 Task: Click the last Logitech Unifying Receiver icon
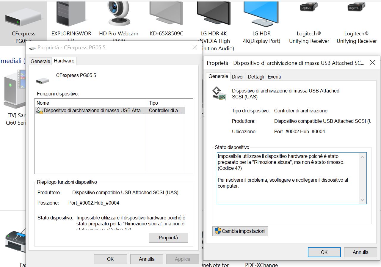(356, 7)
